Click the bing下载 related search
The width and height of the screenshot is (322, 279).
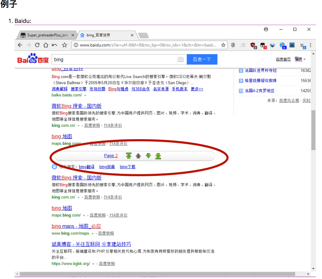[x=127, y=167]
